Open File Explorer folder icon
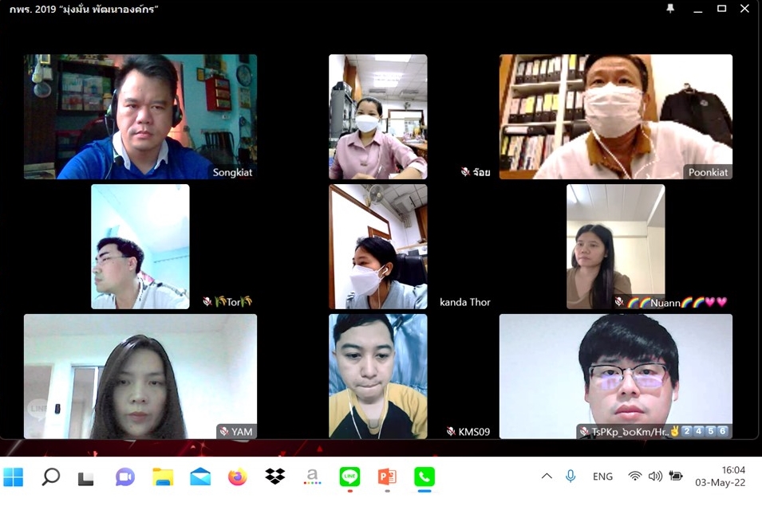Image resolution: width=762 pixels, height=506 pixels. tap(163, 477)
